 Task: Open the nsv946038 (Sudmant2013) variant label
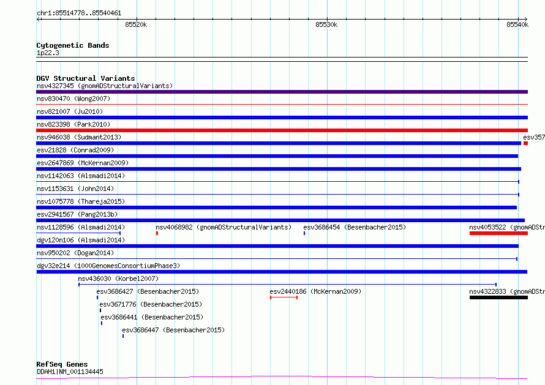pos(79,137)
